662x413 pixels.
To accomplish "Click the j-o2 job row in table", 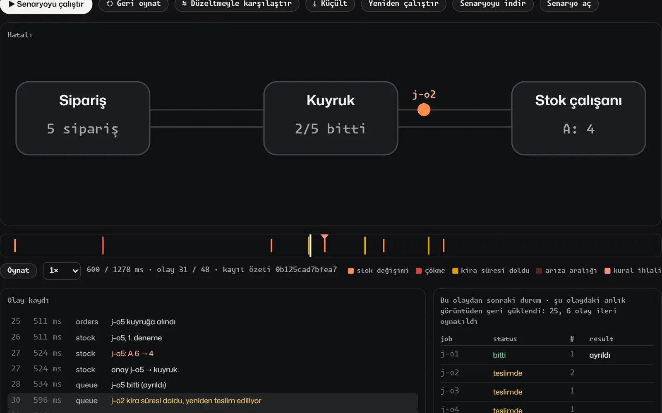I will (547, 373).
